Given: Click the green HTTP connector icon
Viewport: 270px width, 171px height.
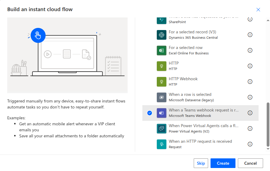Looking at the screenshot, I should (x=162, y=66).
